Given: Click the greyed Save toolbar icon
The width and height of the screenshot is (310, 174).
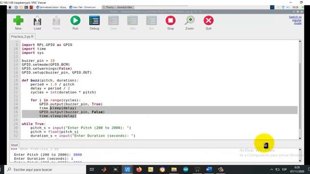Looking at the screenshot, I should 56,23.
